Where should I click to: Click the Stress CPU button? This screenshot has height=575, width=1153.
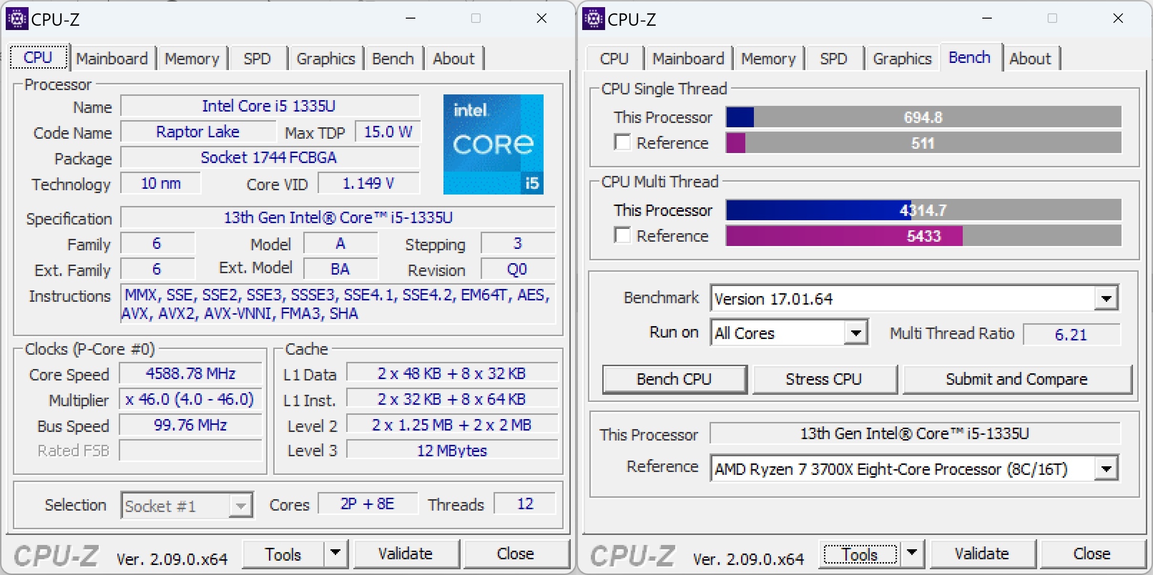(x=824, y=380)
